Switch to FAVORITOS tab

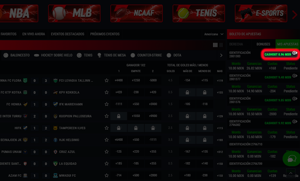click(9, 34)
